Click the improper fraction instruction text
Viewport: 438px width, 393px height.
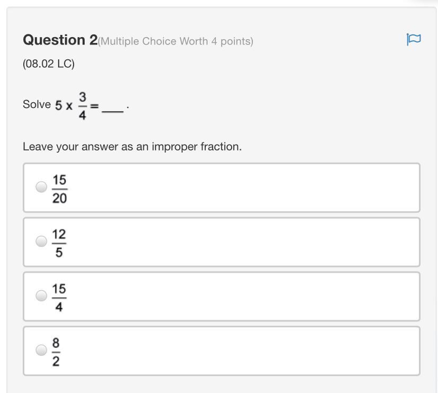tap(132, 147)
